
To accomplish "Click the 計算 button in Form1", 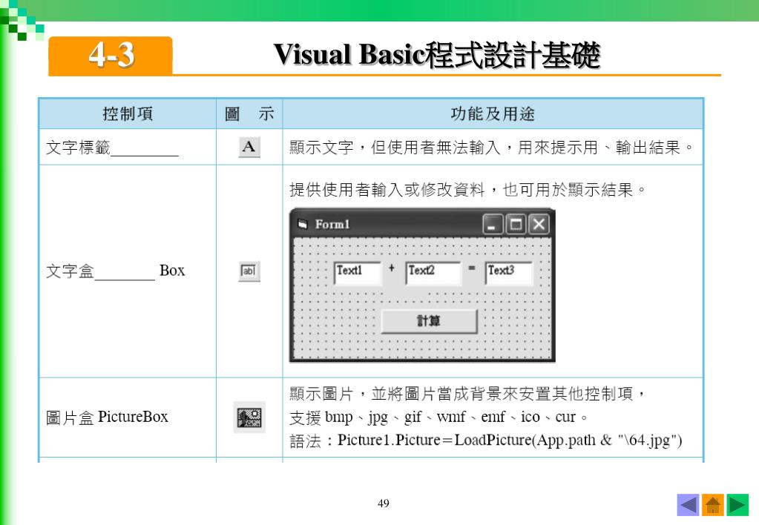I will point(429,321).
